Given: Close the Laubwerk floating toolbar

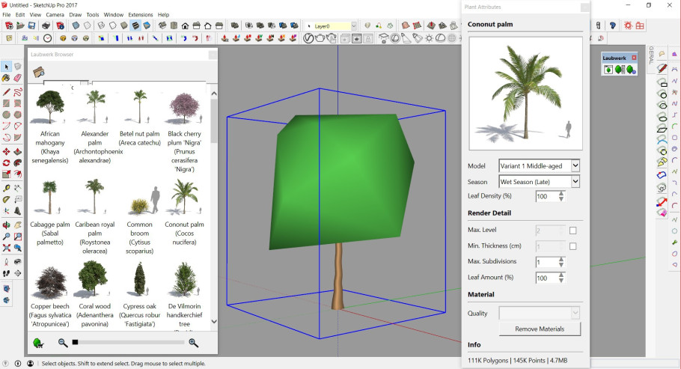Looking at the screenshot, I should coord(634,58).
